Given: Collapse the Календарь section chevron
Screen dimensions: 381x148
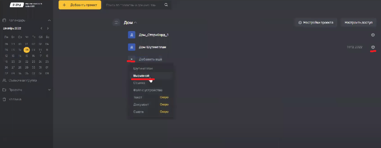Looking at the screenshot, I should (x=49, y=20).
